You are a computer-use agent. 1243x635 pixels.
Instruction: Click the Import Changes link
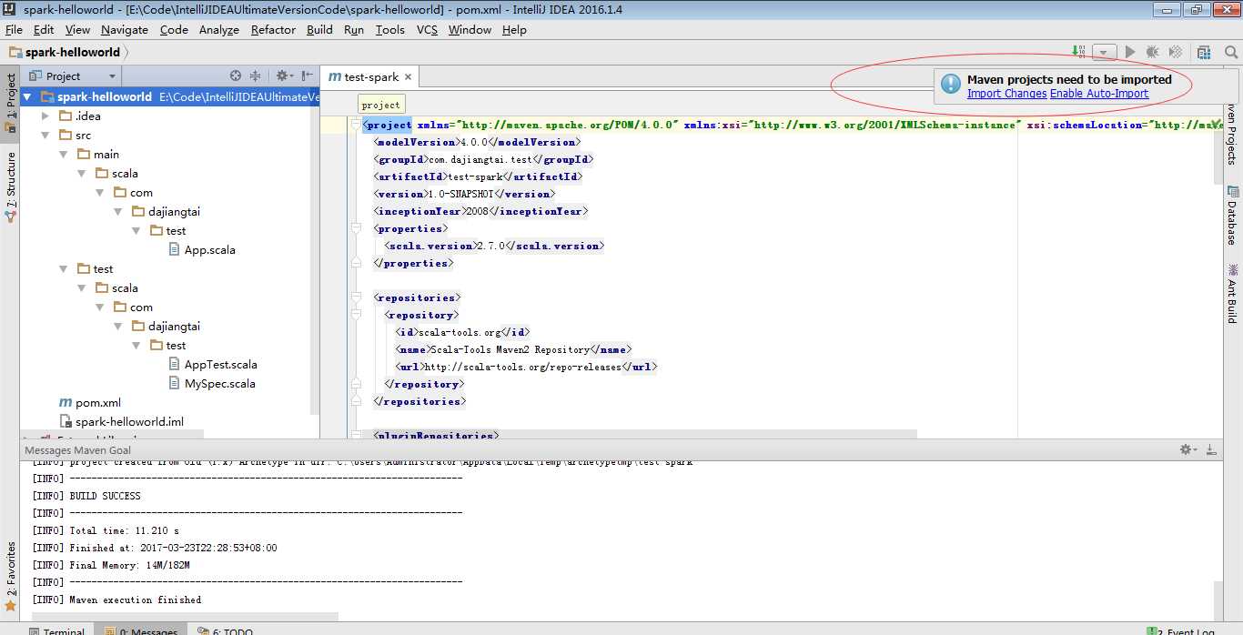point(1006,94)
